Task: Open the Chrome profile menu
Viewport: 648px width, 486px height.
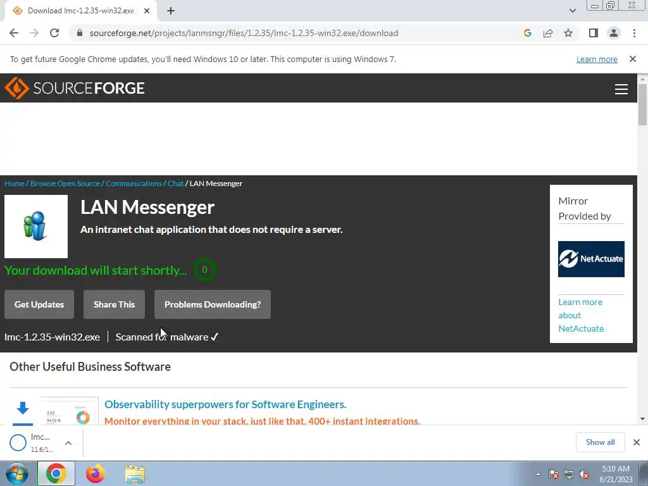Action: point(614,33)
